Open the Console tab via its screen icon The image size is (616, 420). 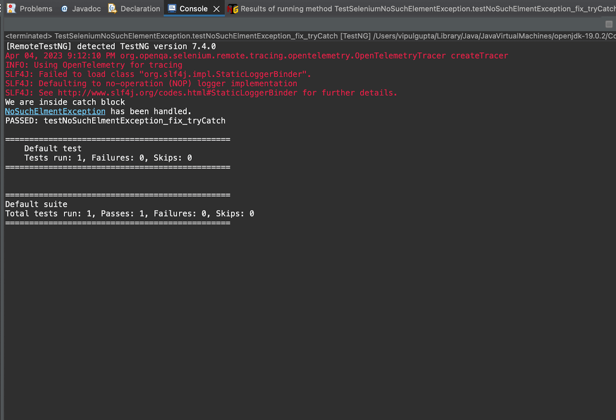click(x=172, y=8)
